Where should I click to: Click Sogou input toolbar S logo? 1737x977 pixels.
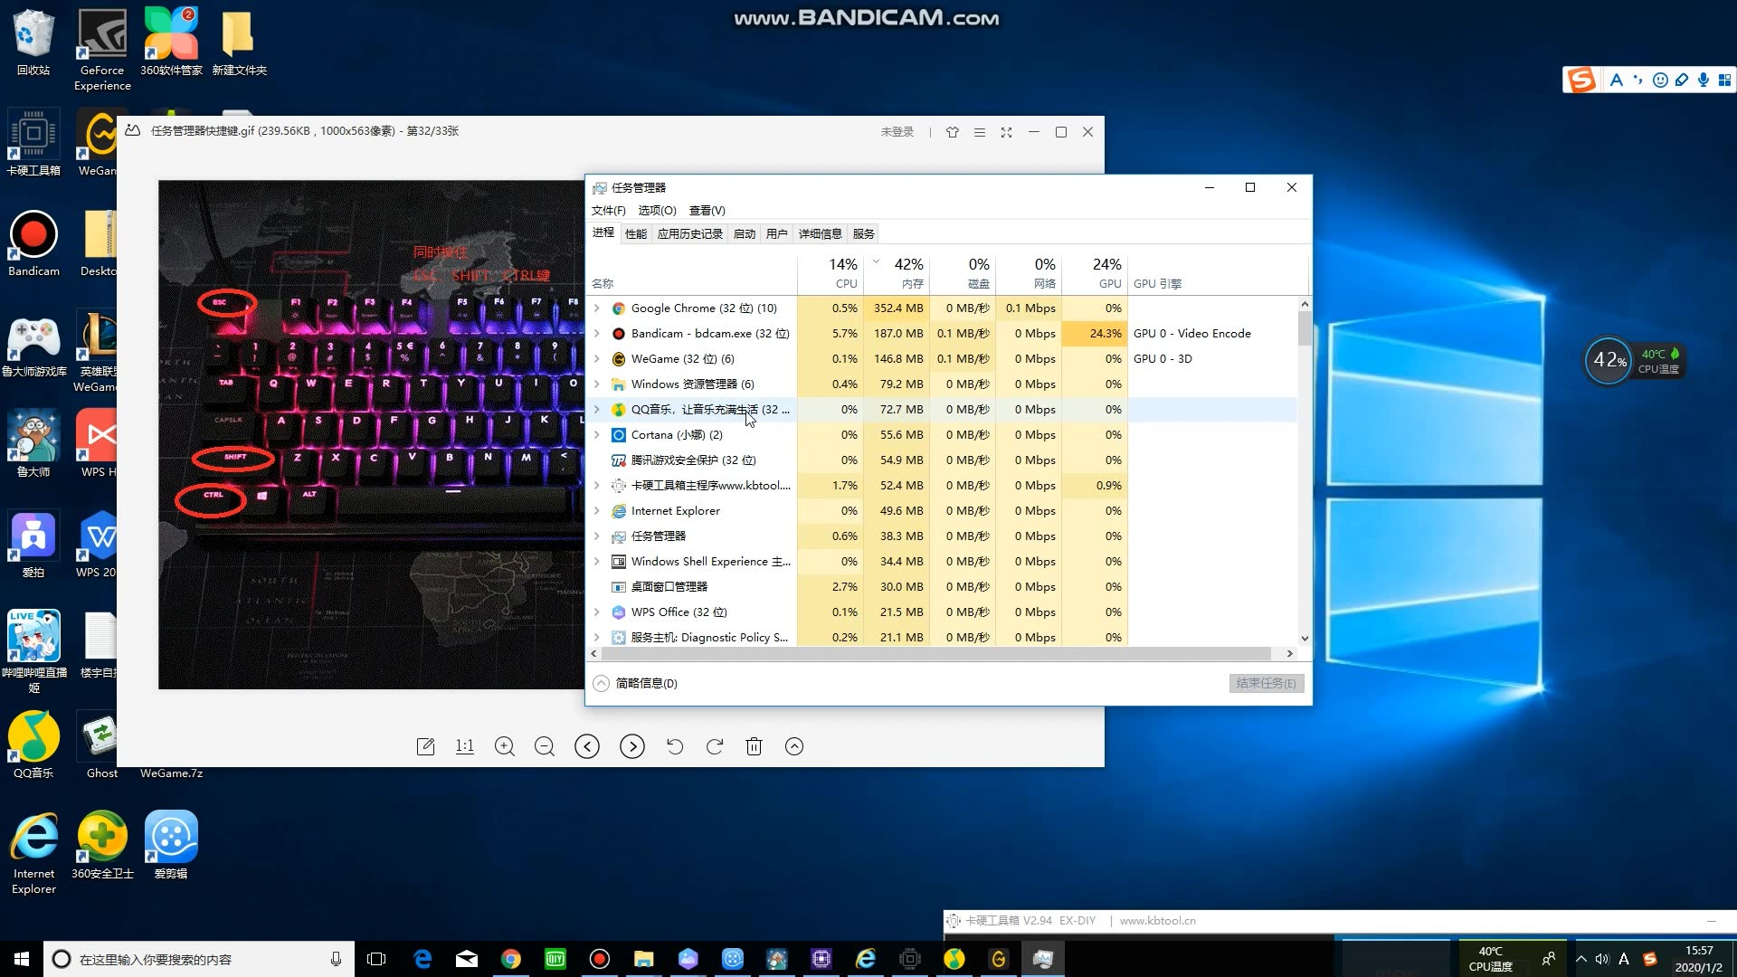[x=1581, y=80]
